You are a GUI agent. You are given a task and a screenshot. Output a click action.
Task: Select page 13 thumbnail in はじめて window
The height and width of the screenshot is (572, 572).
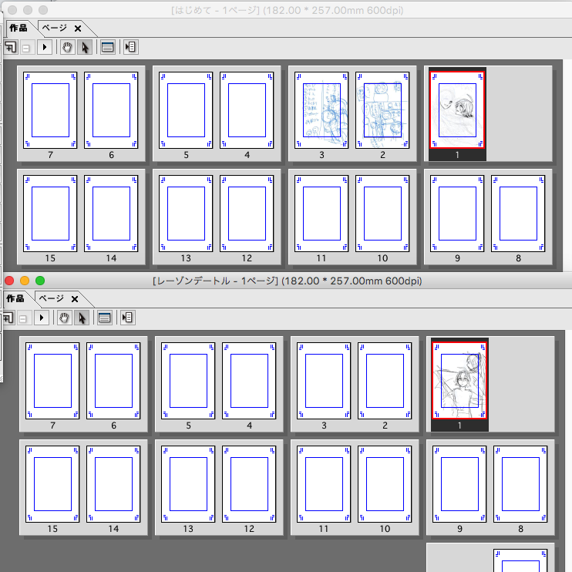pyautogui.click(x=186, y=214)
